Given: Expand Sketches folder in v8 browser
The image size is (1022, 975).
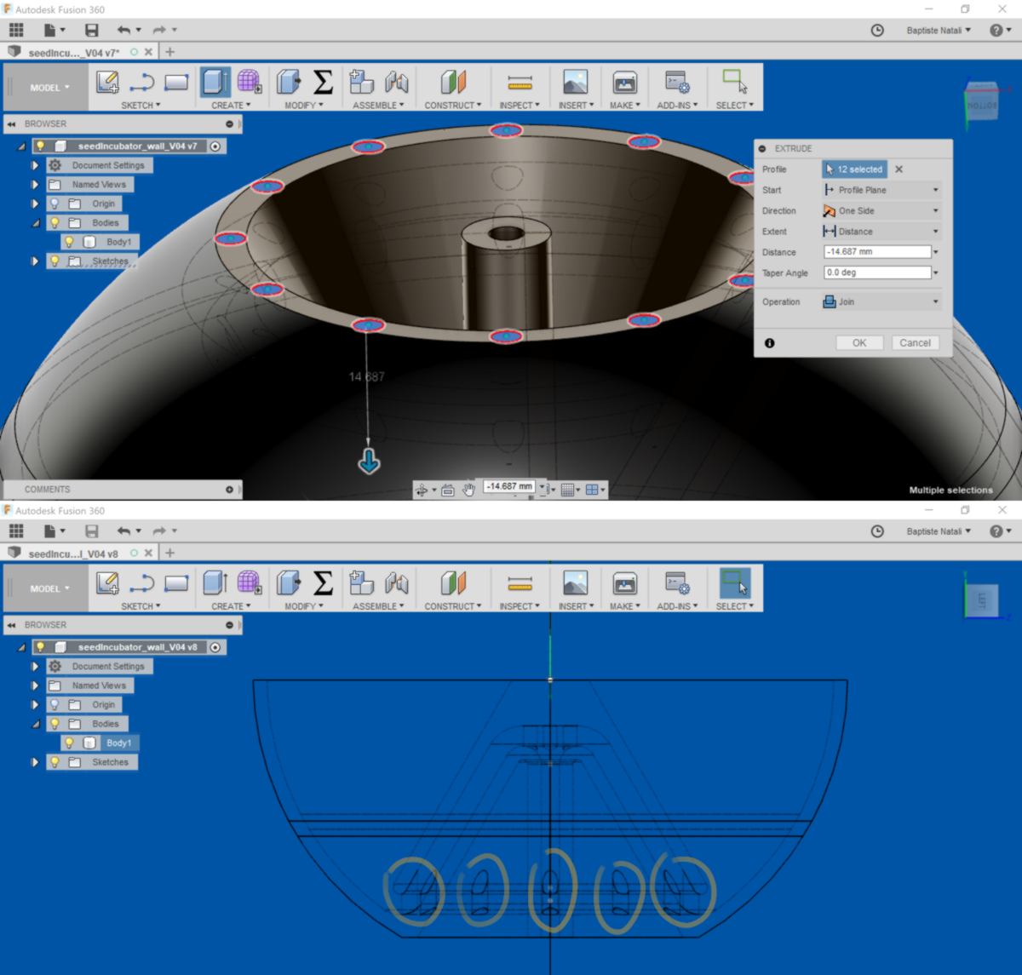Looking at the screenshot, I should coord(35,762).
